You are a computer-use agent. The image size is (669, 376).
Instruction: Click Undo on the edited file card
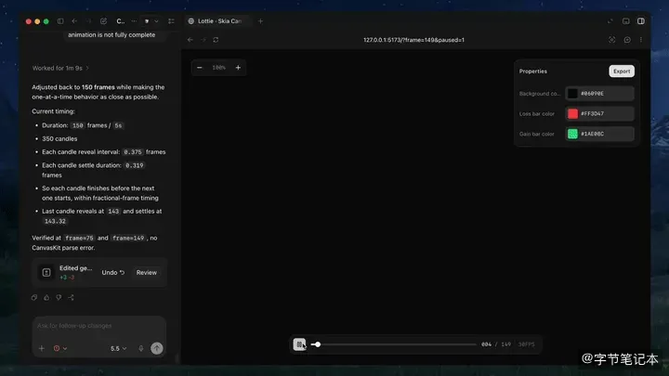coord(113,272)
